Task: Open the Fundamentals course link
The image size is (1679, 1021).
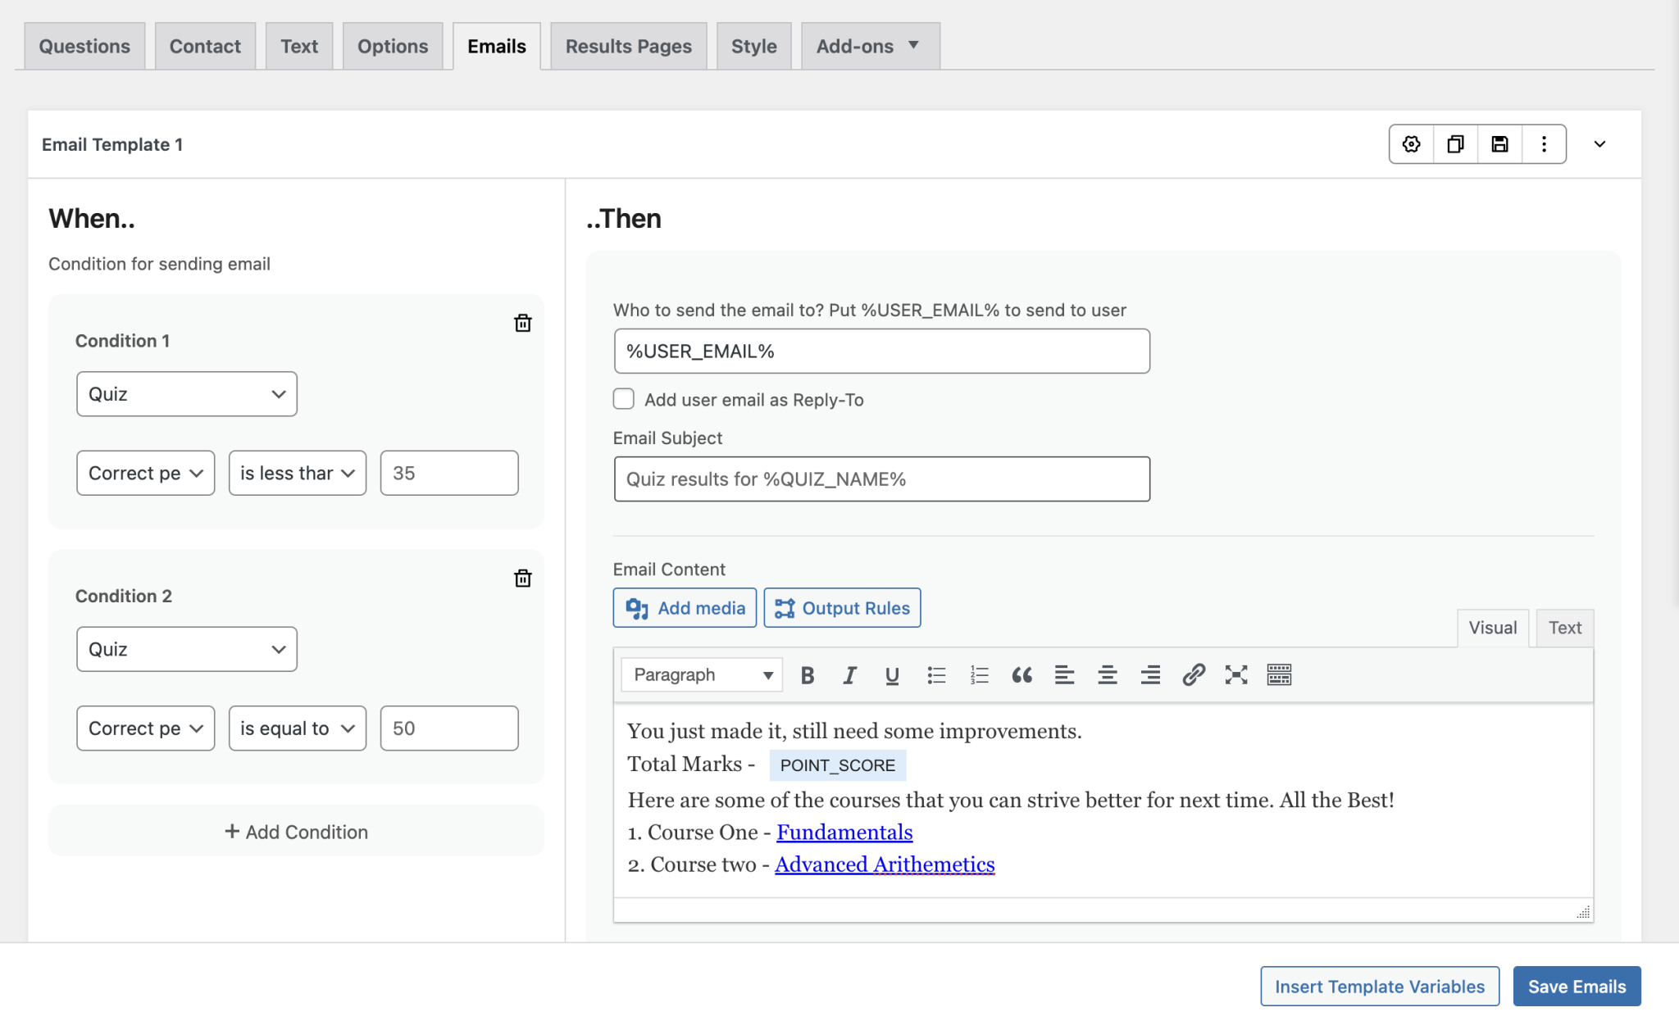Action: click(x=844, y=832)
